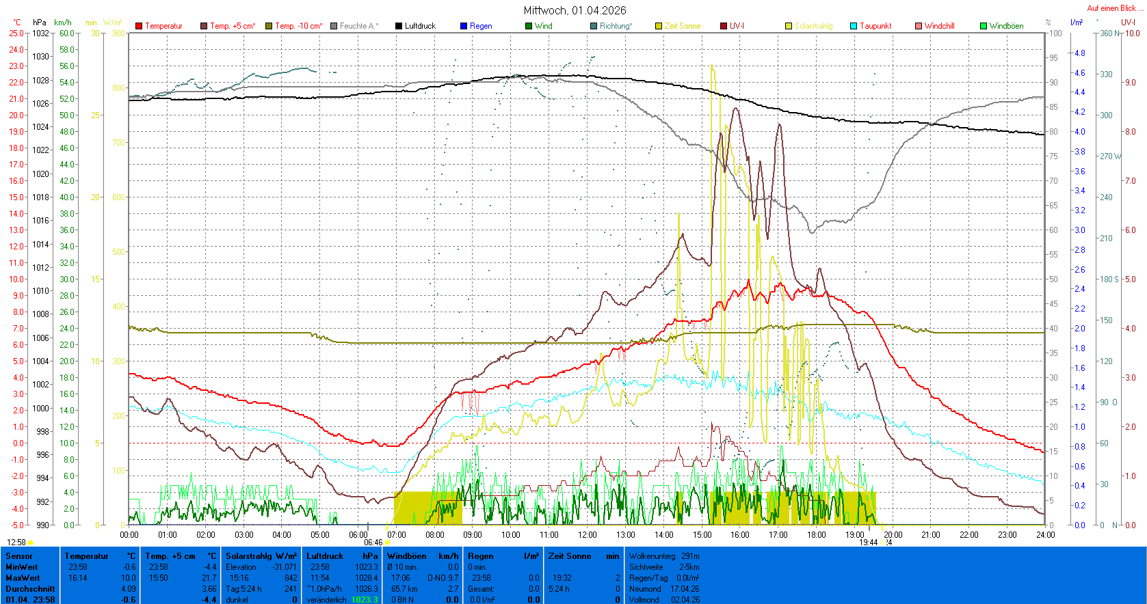Click the green Wind legend icon
Screen dimensions: 1147x604
coord(529,26)
